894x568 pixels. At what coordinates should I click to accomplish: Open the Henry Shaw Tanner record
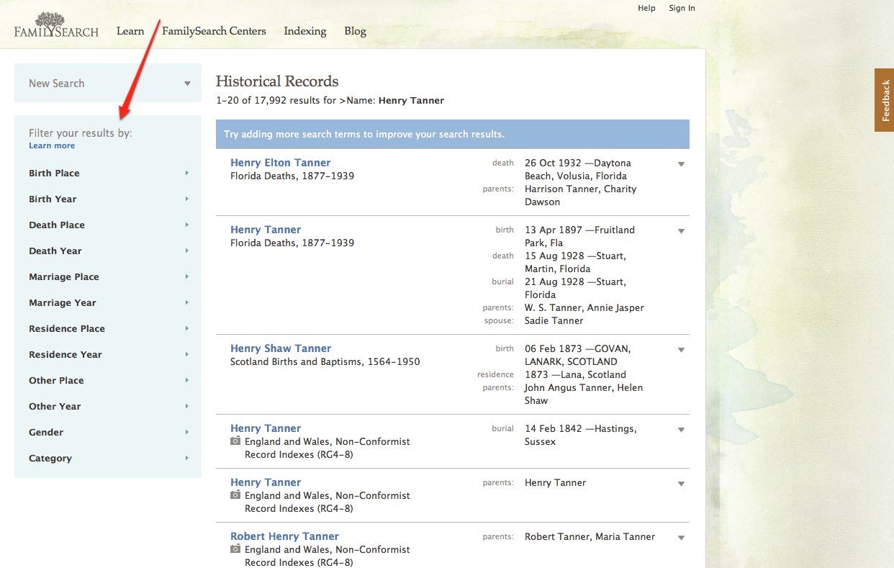(x=281, y=348)
